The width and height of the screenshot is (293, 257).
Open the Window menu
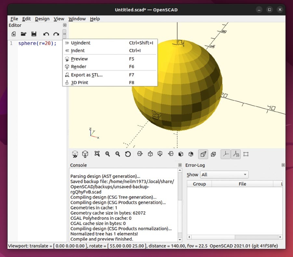coord(77,19)
